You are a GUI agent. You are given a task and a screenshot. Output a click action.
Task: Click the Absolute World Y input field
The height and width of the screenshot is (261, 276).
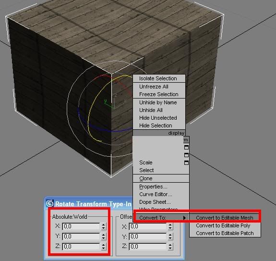(81, 236)
